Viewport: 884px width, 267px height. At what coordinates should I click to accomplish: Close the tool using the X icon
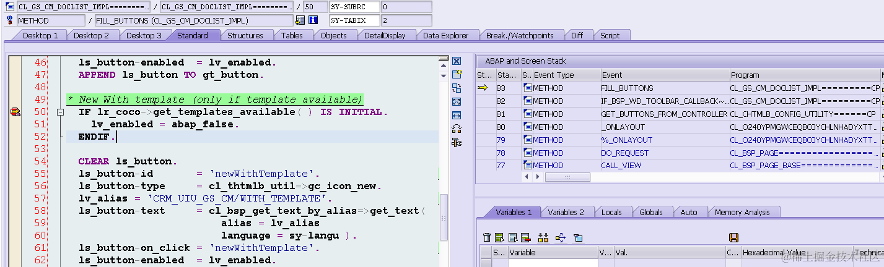[457, 61]
